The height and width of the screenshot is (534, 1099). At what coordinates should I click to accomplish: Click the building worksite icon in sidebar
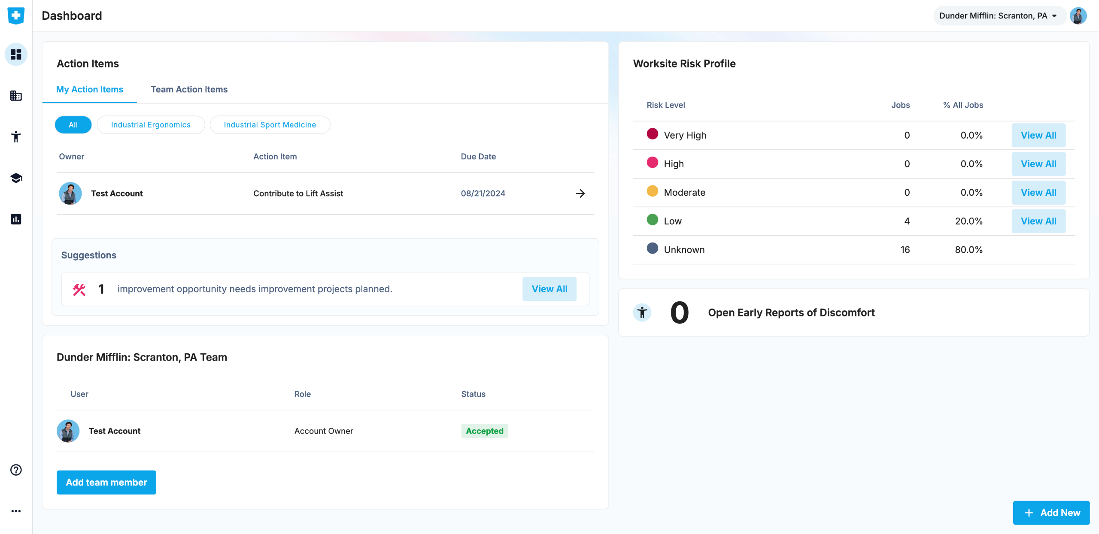(16, 96)
